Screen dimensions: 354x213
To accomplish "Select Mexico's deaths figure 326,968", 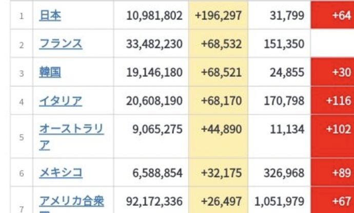I will (x=284, y=173).
